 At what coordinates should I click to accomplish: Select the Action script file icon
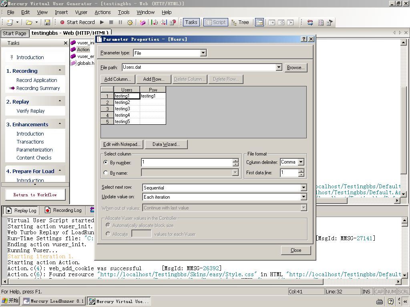point(73,50)
